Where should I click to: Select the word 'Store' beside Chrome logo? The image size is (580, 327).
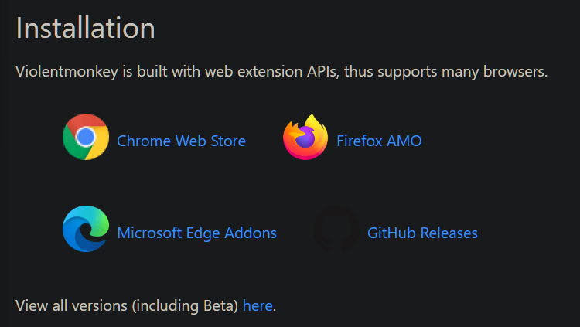pos(228,141)
